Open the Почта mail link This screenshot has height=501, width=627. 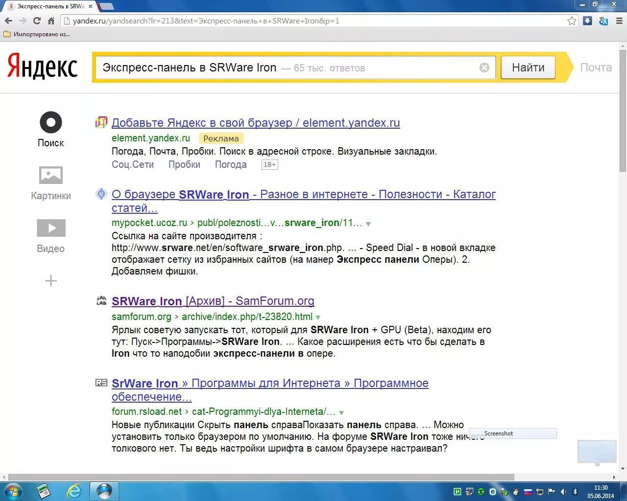point(596,68)
